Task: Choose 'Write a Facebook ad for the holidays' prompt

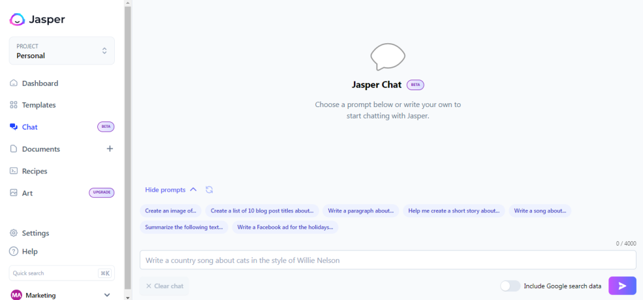Action: tap(285, 227)
